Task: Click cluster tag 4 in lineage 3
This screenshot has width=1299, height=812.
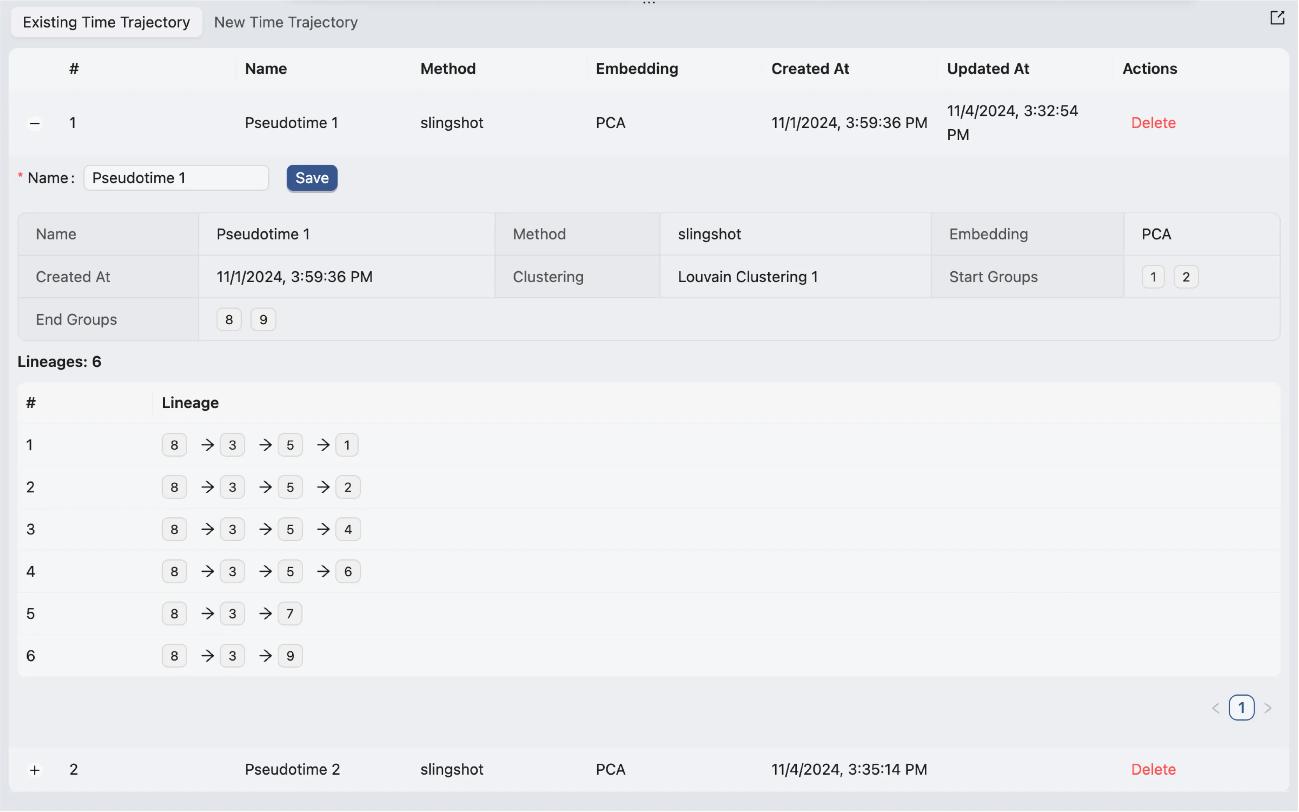Action: pos(348,529)
